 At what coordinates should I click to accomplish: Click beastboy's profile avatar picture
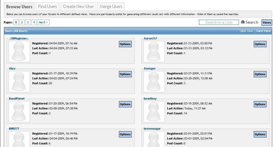[x=154, y=112]
